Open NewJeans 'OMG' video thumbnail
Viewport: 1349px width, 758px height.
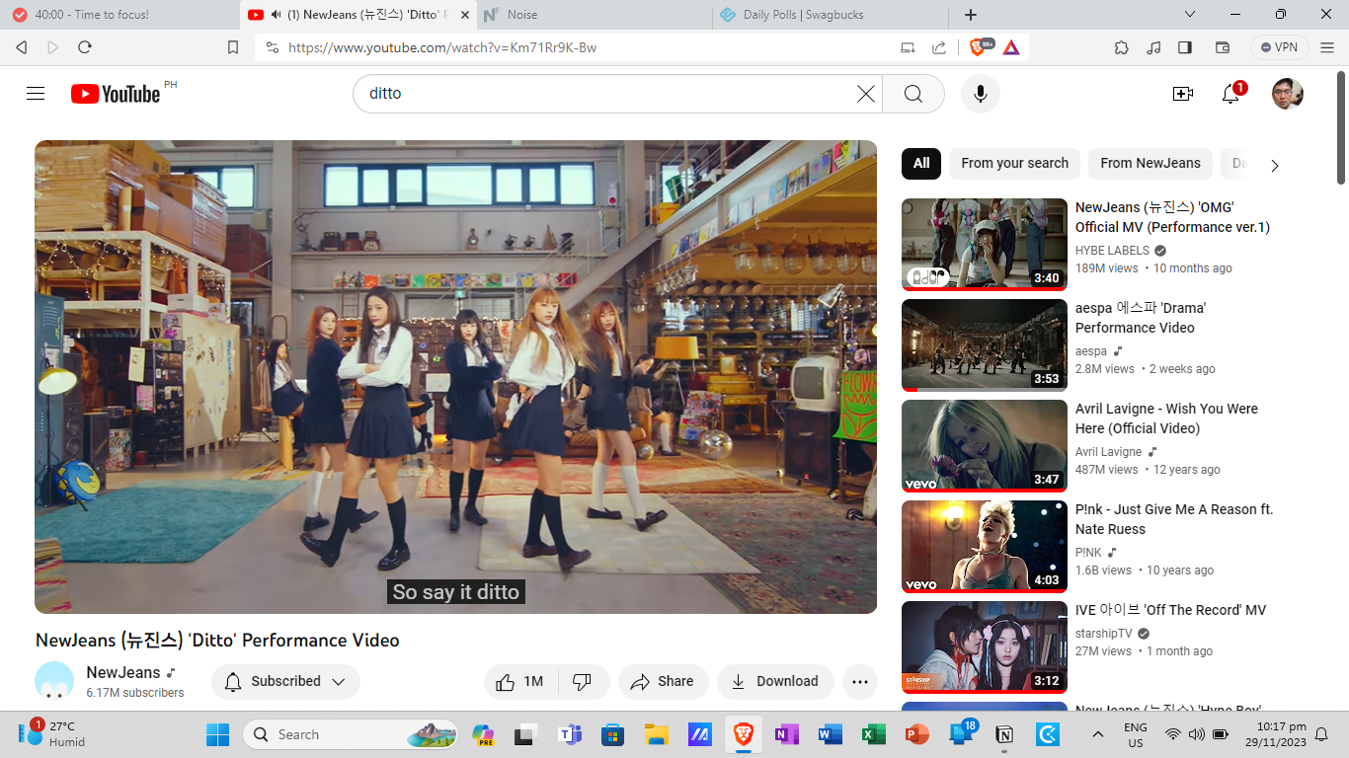(x=985, y=245)
